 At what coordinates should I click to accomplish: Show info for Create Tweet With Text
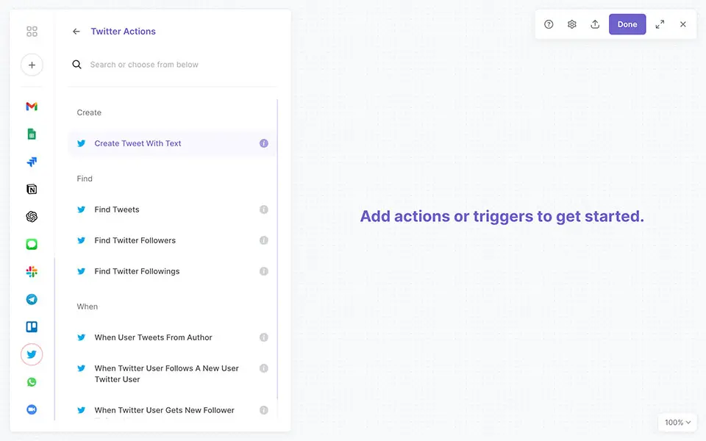[264, 143]
